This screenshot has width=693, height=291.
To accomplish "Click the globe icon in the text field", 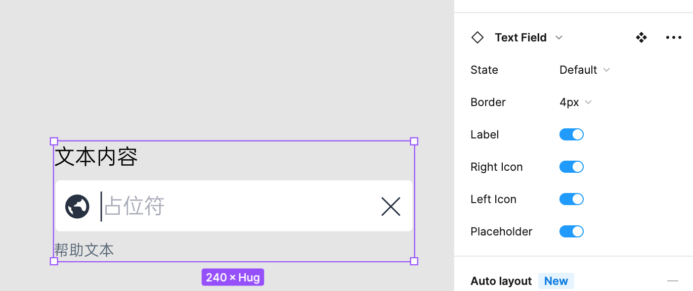I will click(x=77, y=207).
